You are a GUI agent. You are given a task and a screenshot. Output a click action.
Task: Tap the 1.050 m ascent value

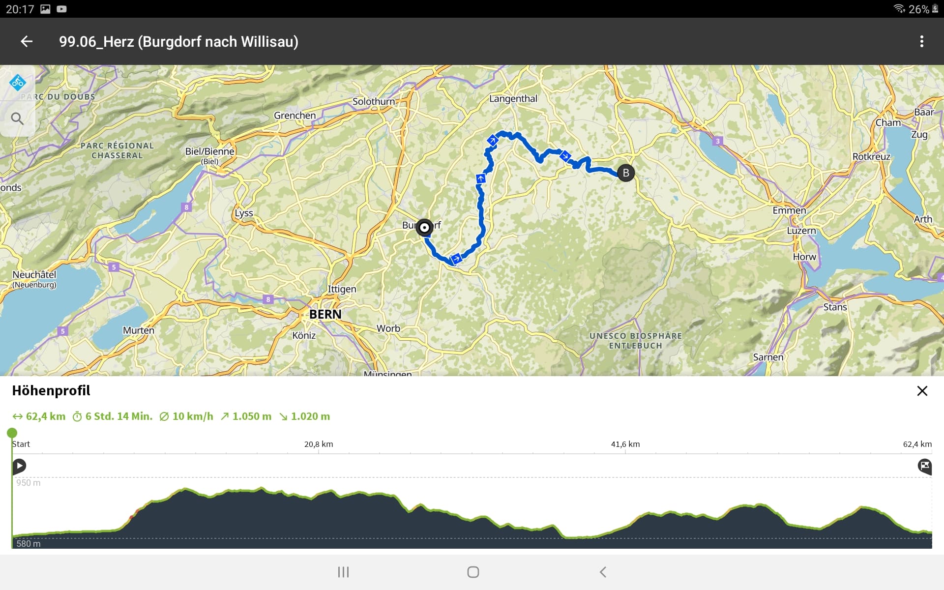[246, 416]
